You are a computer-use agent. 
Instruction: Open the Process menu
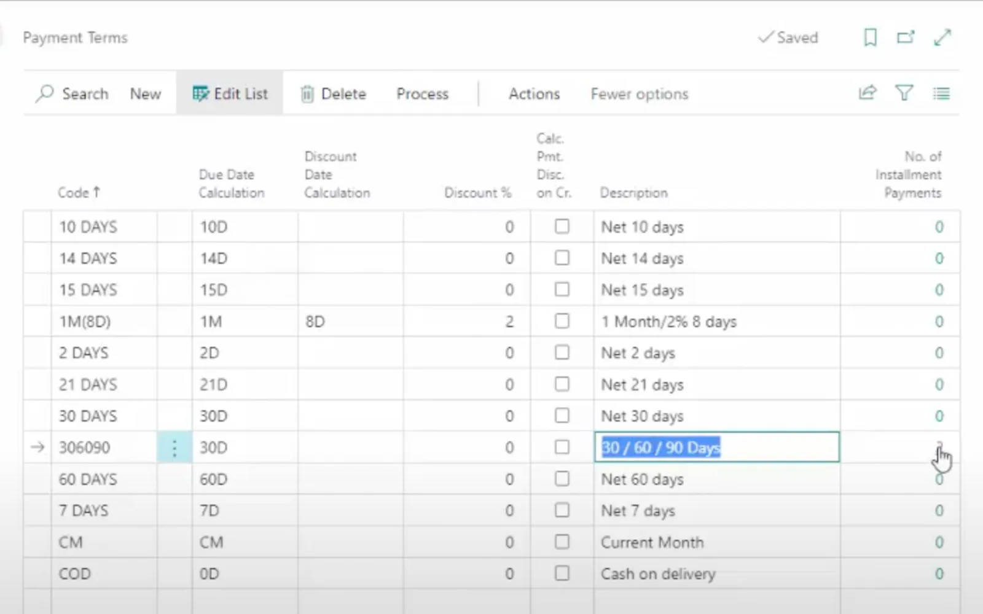click(x=423, y=94)
